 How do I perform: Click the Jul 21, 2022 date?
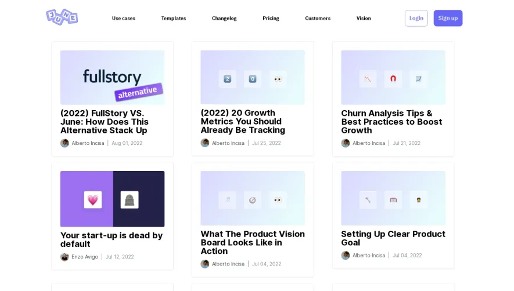(x=407, y=143)
